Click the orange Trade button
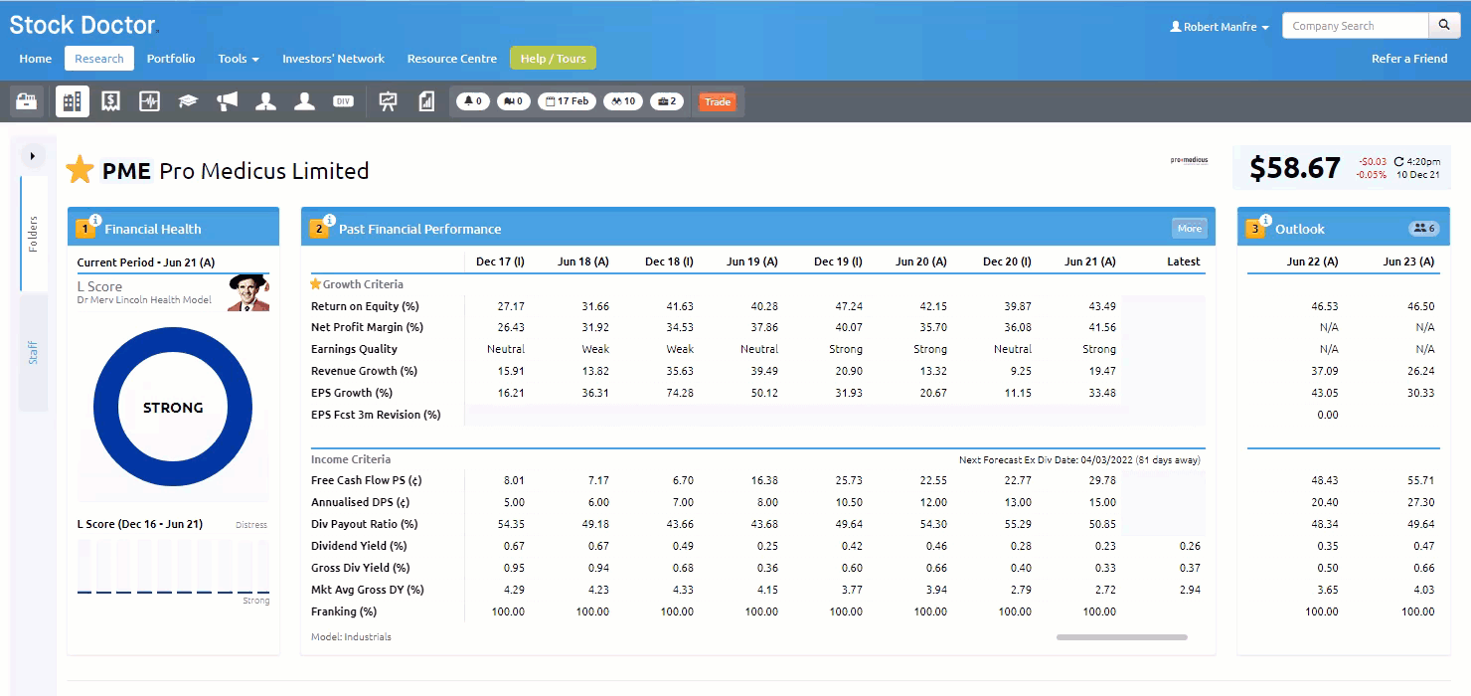 pyautogui.click(x=718, y=101)
